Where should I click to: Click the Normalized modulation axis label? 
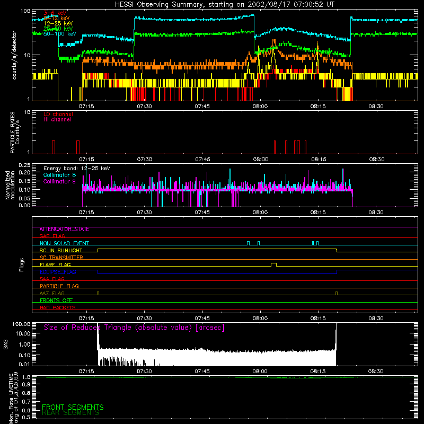point(10,185)
